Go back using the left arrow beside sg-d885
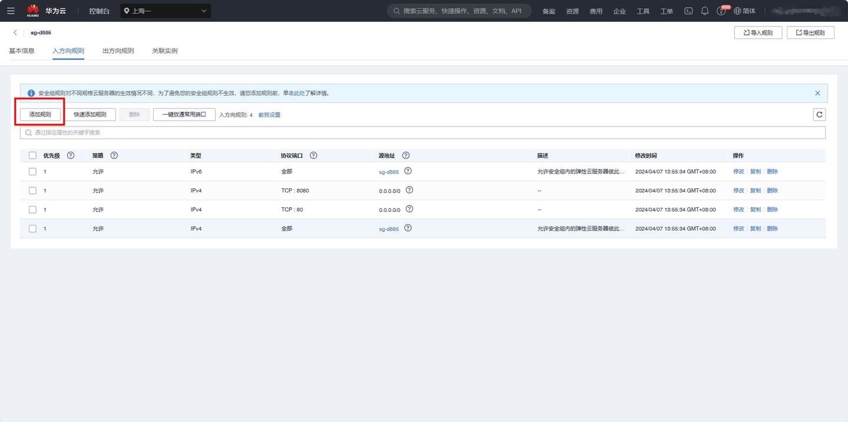848x422 pixels. [15, 32]
